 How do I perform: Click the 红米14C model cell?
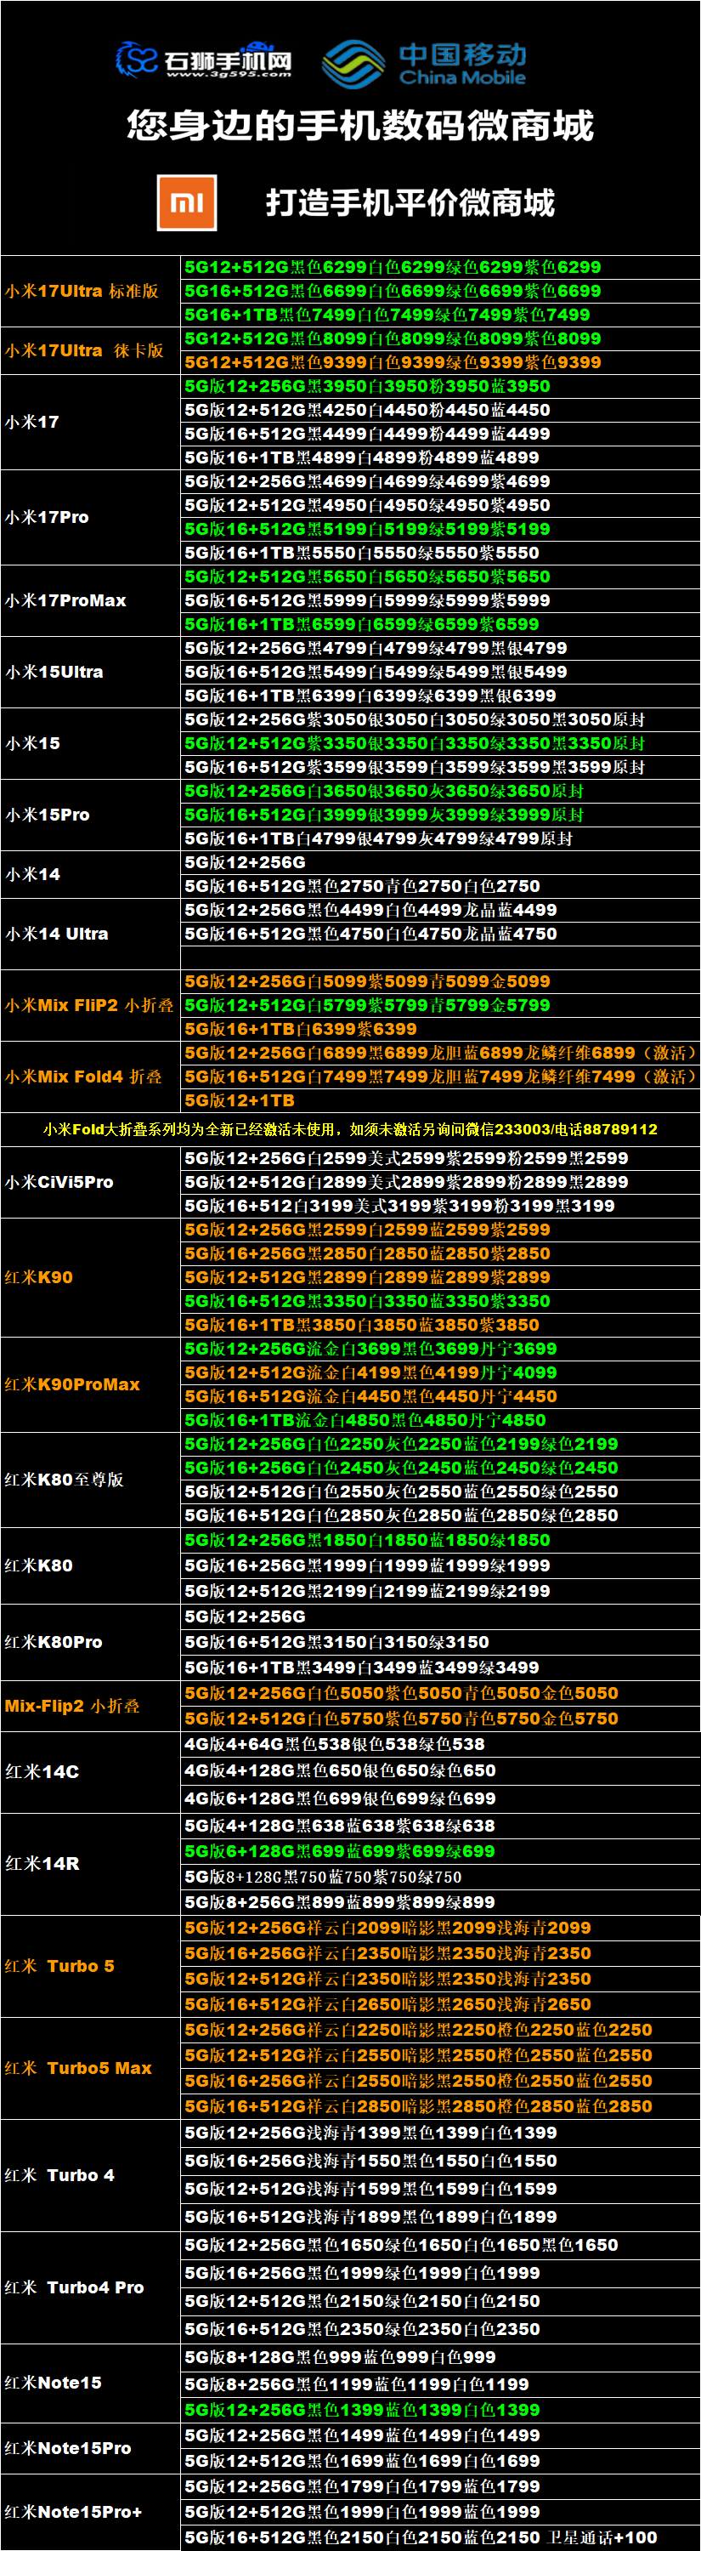[x=42, y=1771]
